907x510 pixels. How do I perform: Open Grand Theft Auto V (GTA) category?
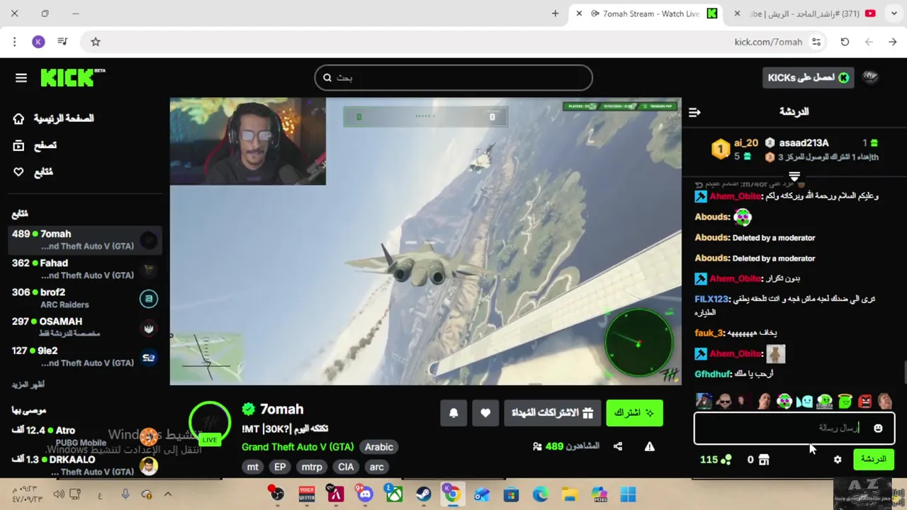point(298,447)
